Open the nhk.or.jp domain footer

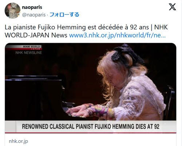[19, 141]
